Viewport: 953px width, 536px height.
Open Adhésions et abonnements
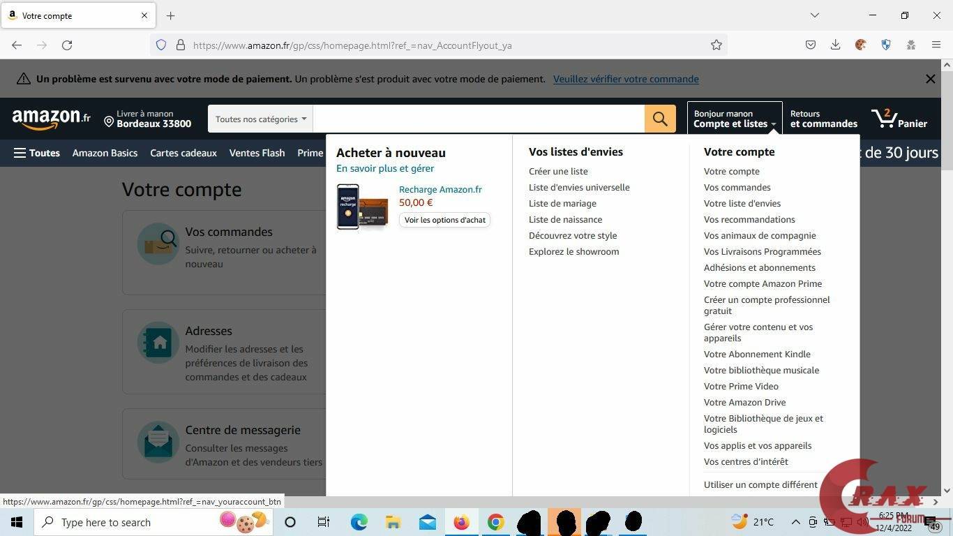(x=760, y=267)
